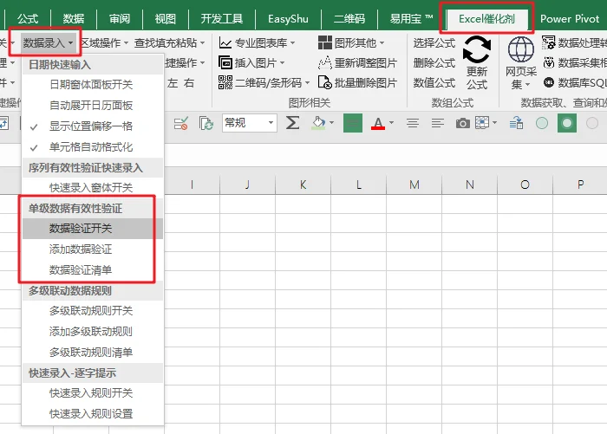607x434 pixels.
Task: Click the fill color paint bucket icon
Action: (318, 123)
